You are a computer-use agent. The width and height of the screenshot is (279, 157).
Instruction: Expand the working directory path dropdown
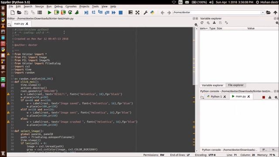[262, 13]
